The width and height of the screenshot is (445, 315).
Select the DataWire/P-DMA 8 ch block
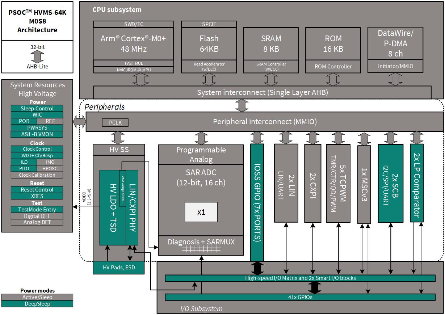point(395,43)
